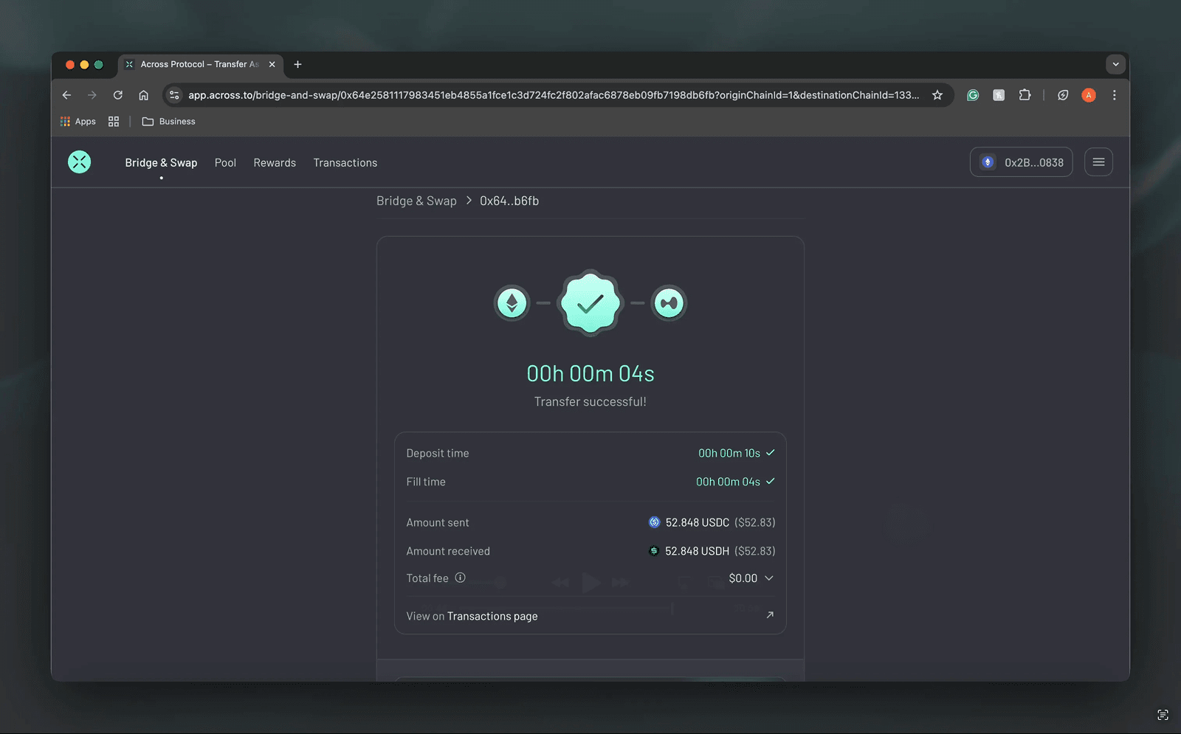
Task: Reload the page
Action: click(118, 95)
